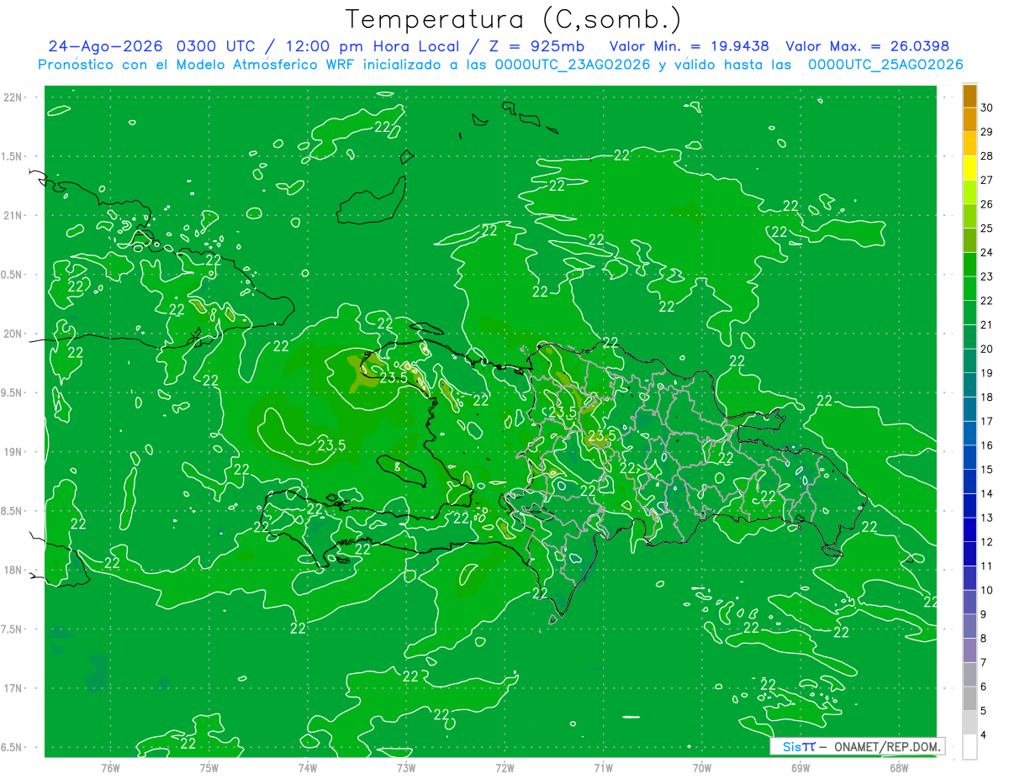Screen dimensions: 1009x779
Task: Select the "0000UTC_23AGO2026" initialization time
Action: point(573,65)
